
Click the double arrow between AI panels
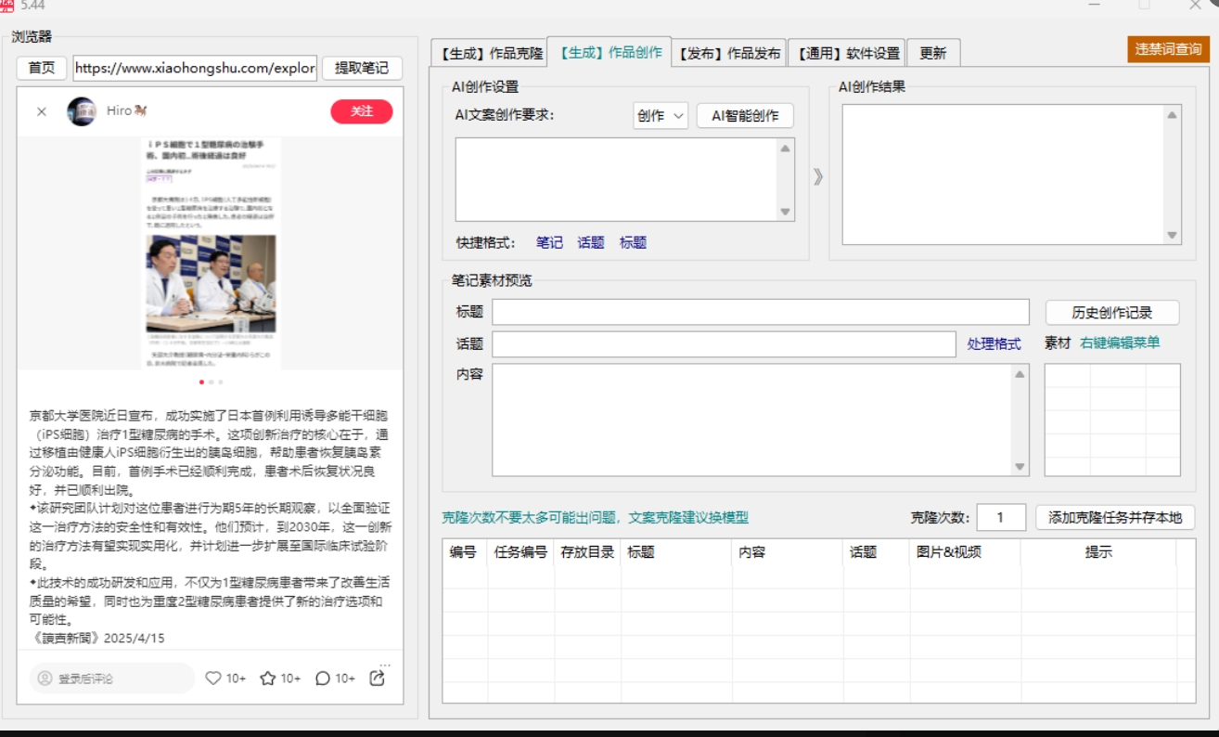point(817,176)
